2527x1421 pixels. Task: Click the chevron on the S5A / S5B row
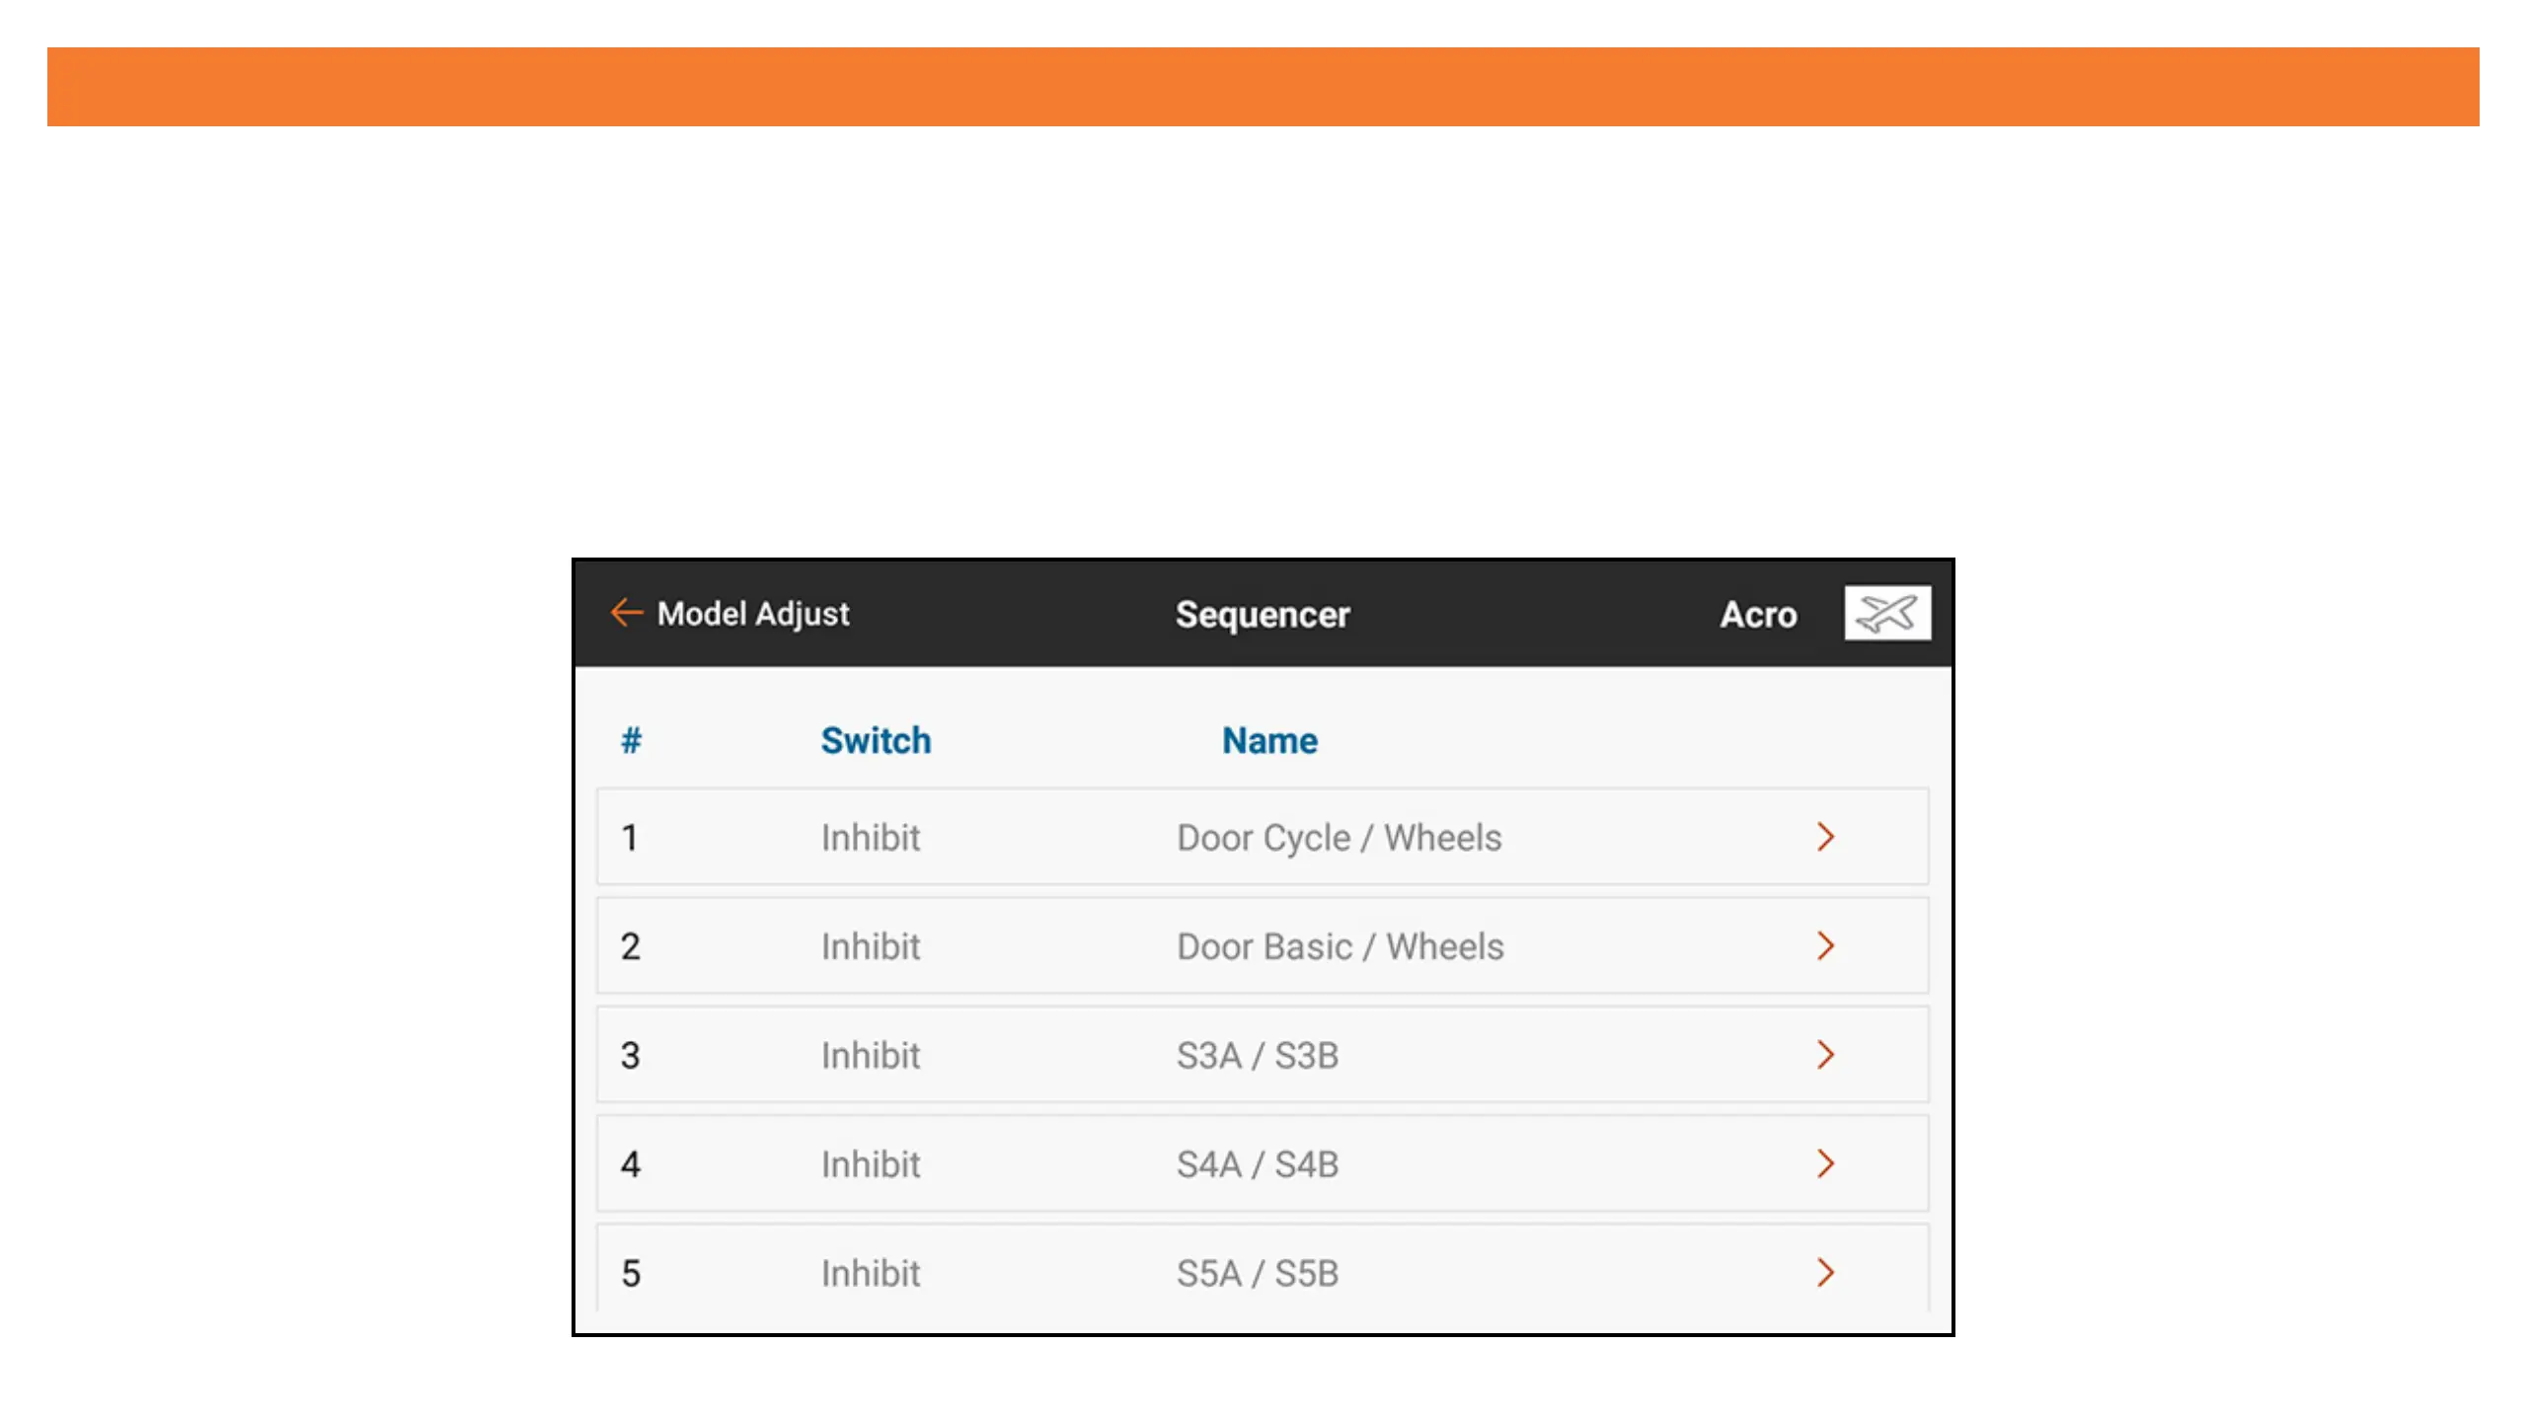click(1825, 1272)
